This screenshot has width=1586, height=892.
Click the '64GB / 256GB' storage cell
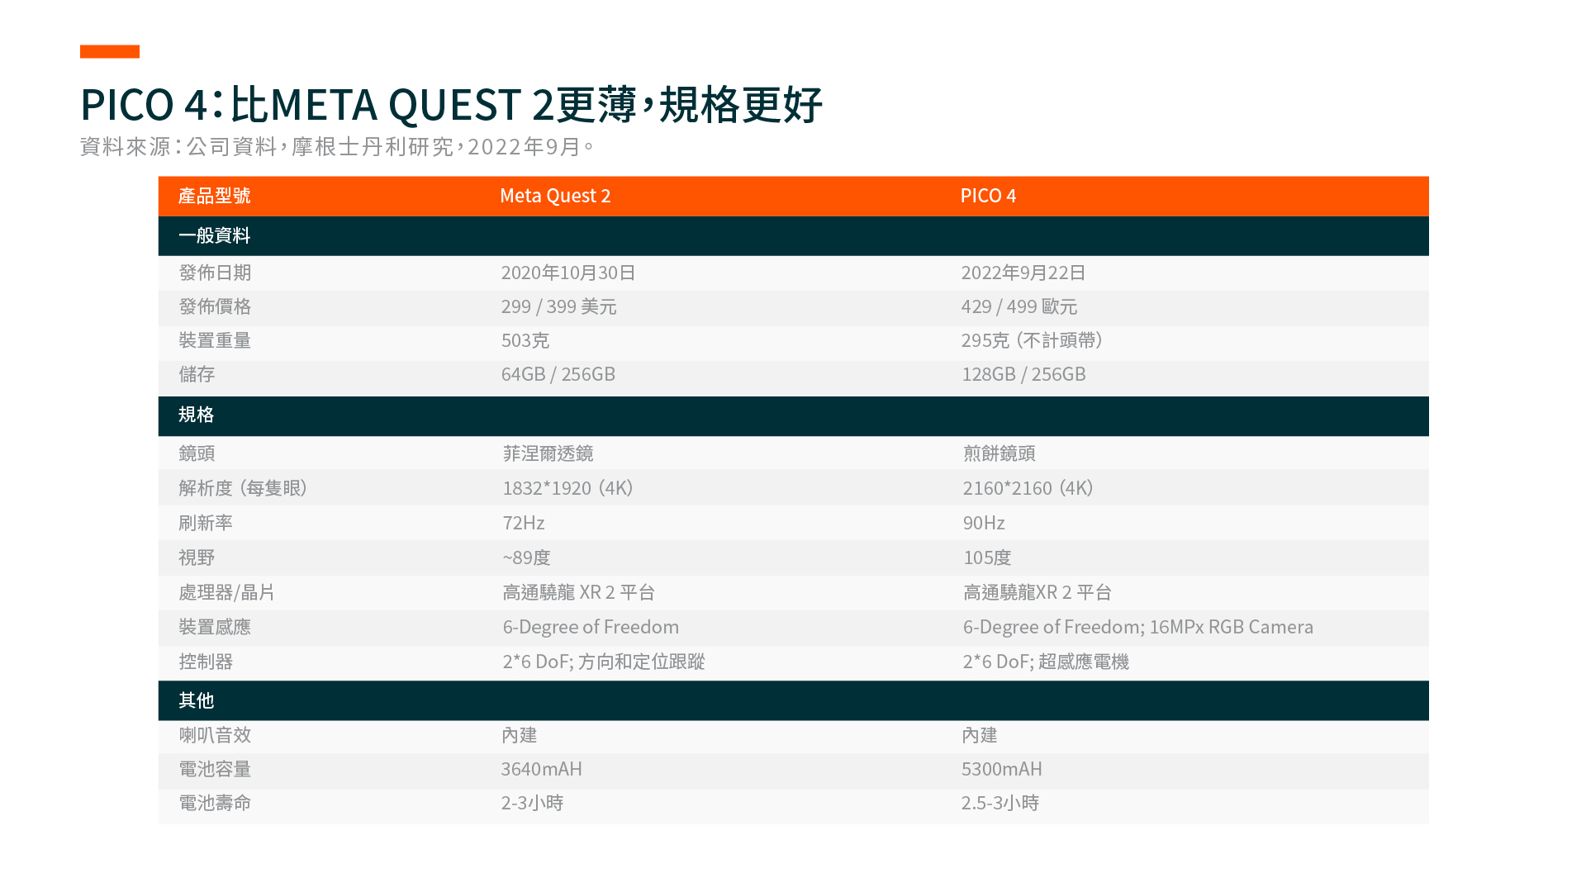(558, 374)
